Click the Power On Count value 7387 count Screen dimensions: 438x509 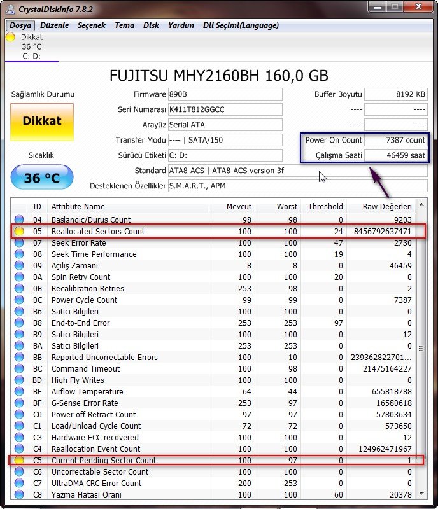pyautogui.click(x=395, y=140)
